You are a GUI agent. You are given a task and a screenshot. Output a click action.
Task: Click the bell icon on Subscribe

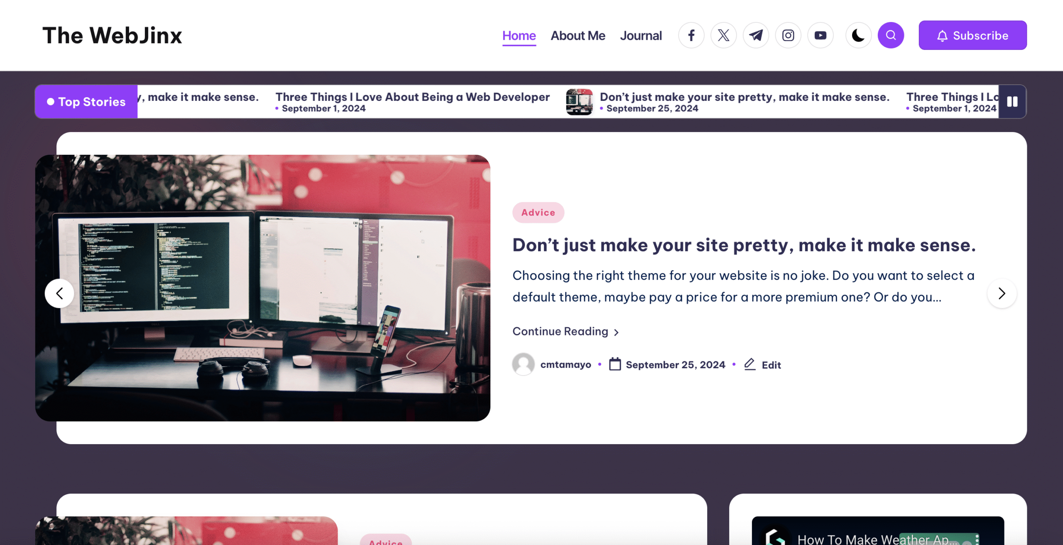942,36
